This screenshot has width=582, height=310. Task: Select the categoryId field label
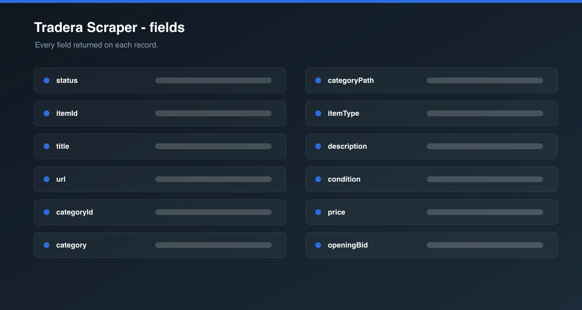click(x=75, y=212)
